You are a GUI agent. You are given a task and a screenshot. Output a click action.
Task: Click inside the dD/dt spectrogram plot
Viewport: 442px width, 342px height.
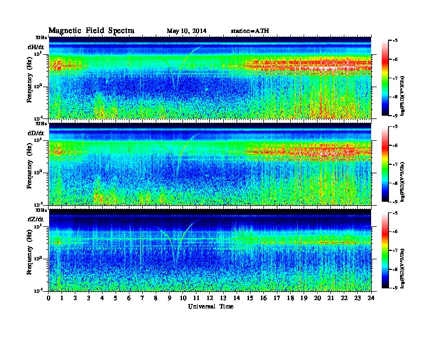210,164
